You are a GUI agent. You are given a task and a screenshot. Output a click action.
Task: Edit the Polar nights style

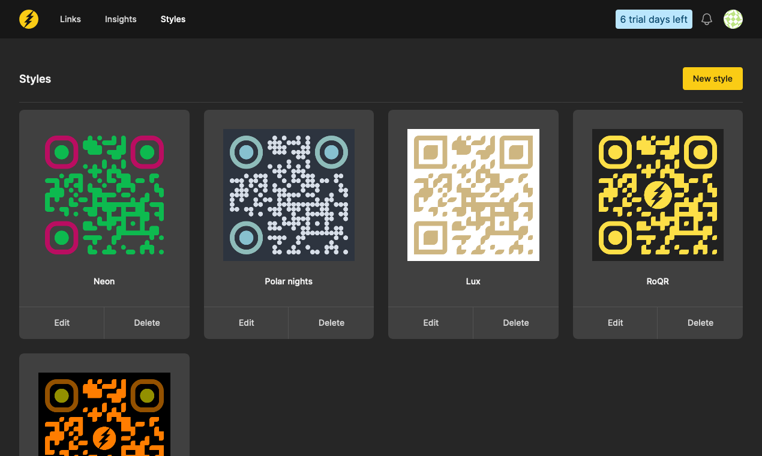pos(247,323)
